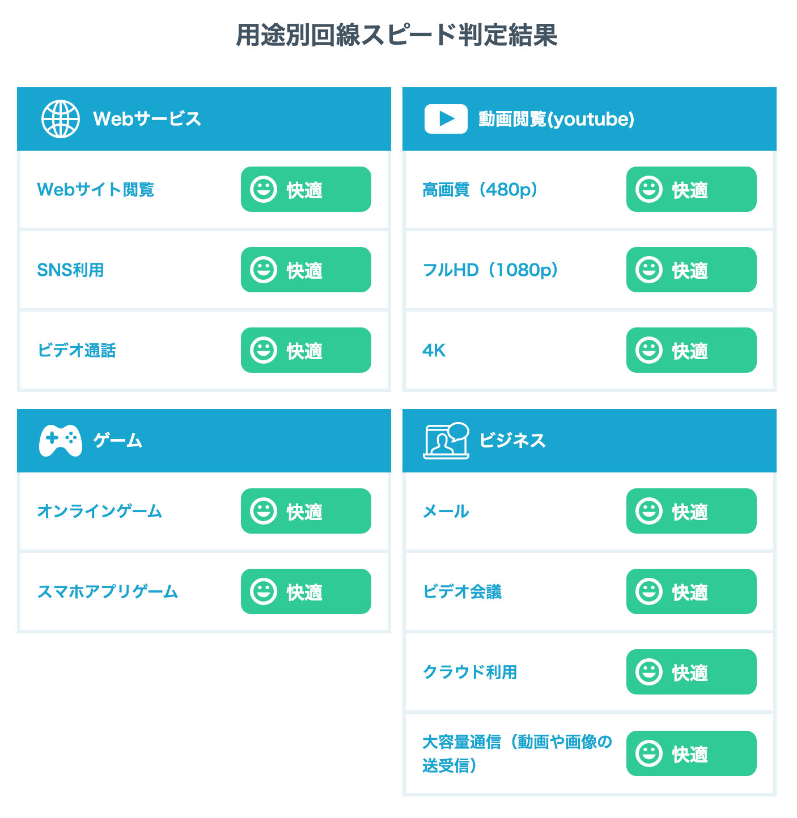The width and height of the screenshot is (797, 818).
Task: Open the 高画質（480p）label
Action: click(x=480, y=189)
